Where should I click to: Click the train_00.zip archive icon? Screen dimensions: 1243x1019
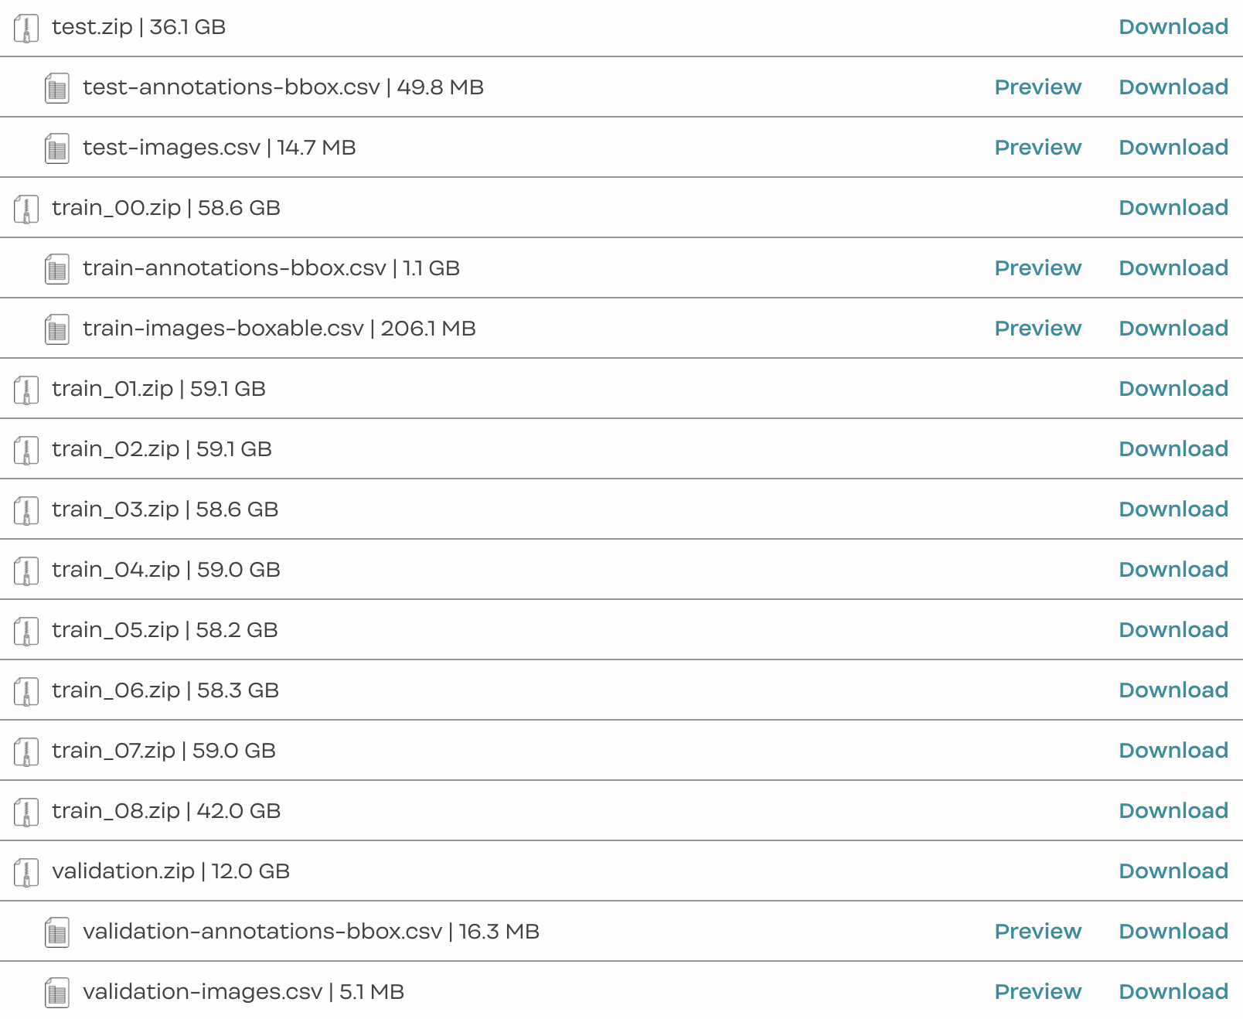(x=26, y=210)
